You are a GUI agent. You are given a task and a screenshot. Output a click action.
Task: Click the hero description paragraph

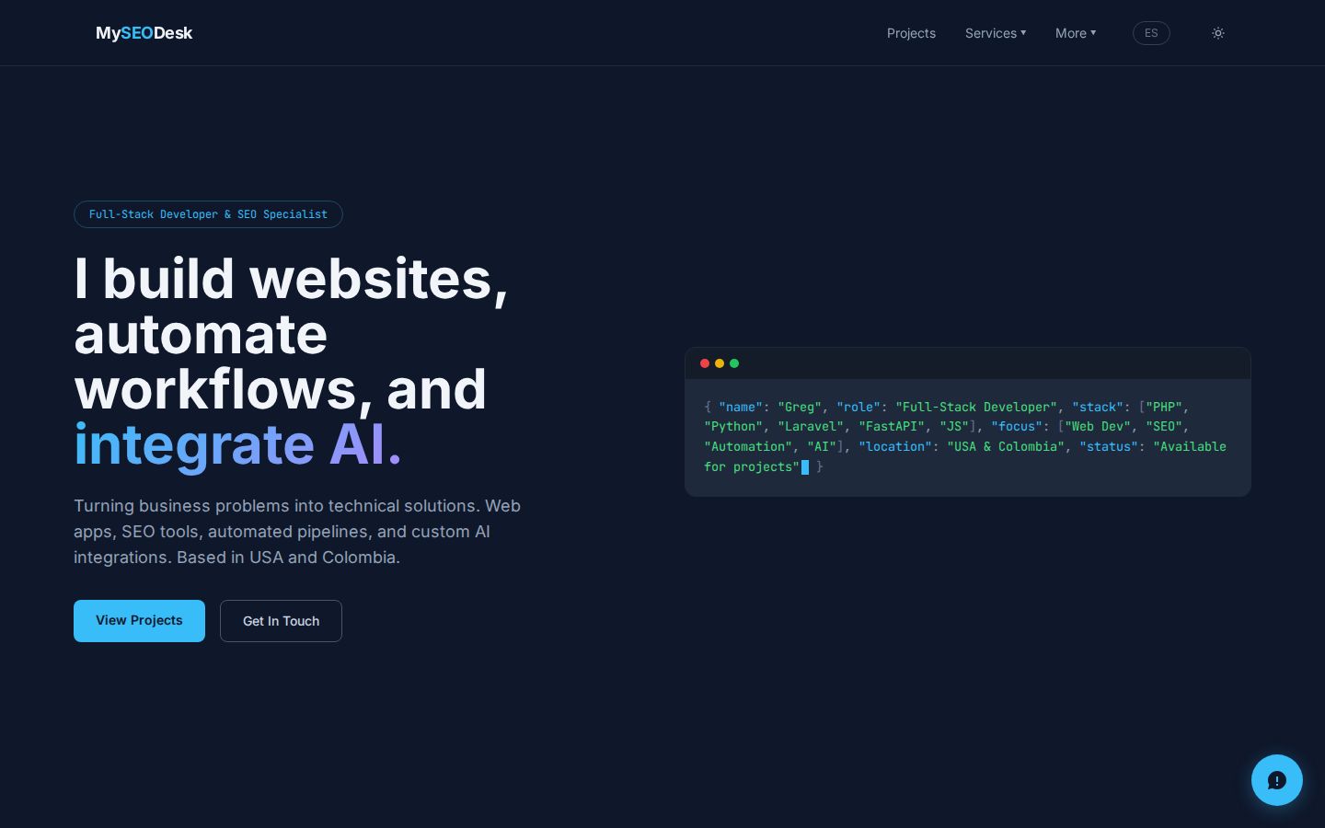click(x=297, y=532)
